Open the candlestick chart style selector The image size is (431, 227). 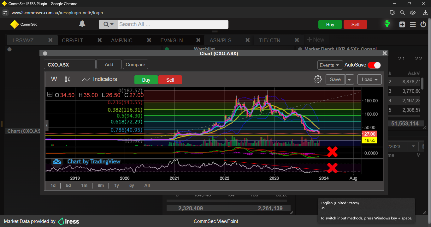tap(67, 79)
